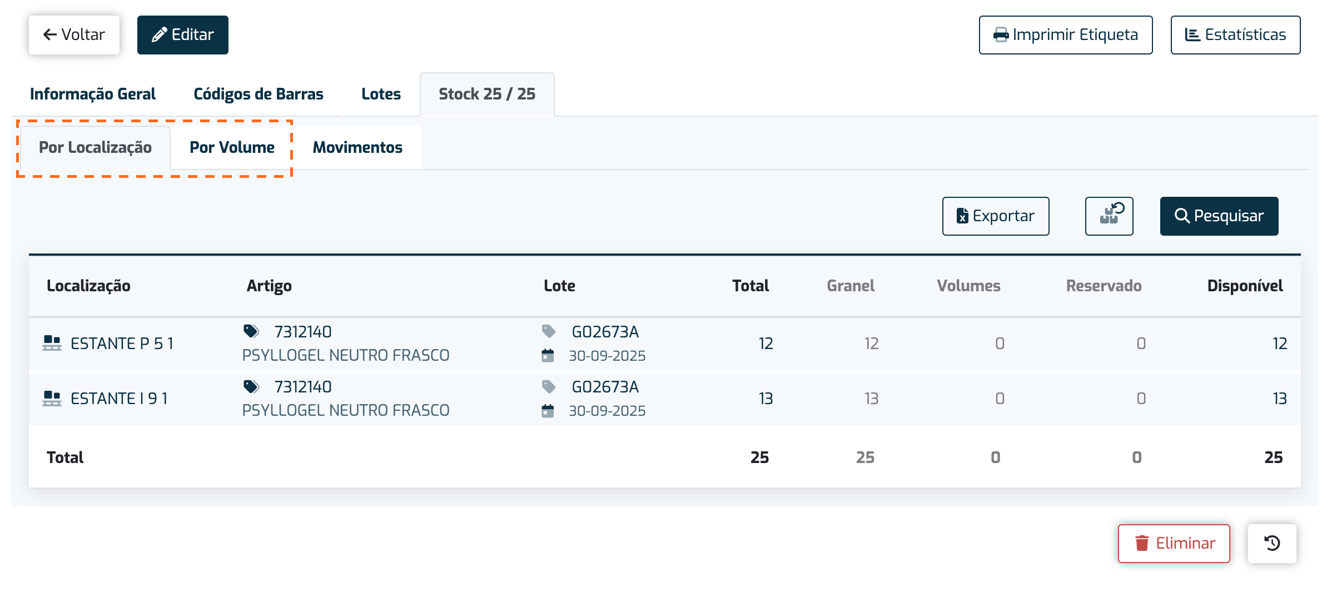Select the Por Volume sub-tab
Screen dimensions: 1332x607
232,147
